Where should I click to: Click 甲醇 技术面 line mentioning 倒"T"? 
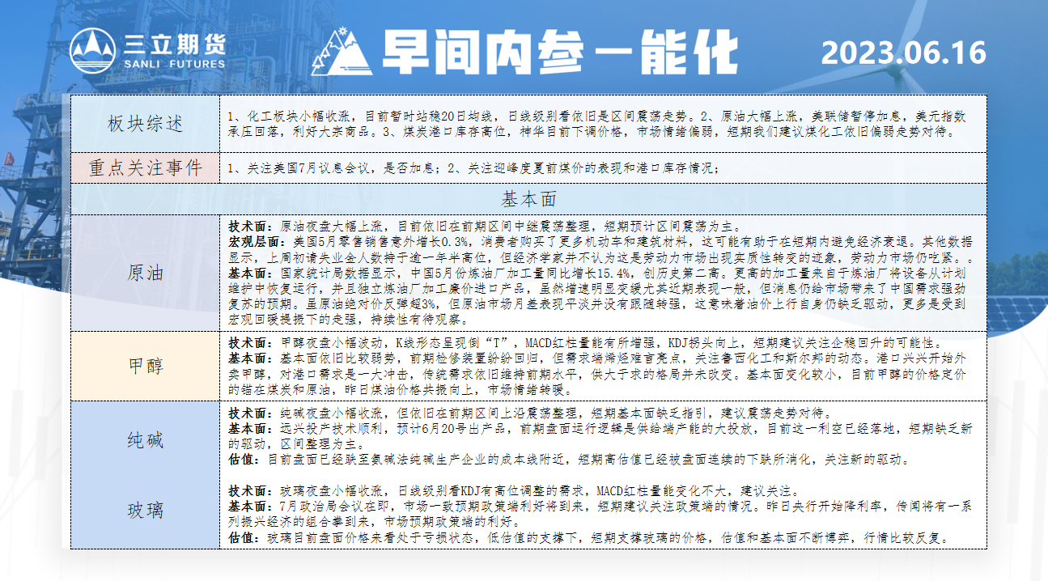[x=584, y=343]
